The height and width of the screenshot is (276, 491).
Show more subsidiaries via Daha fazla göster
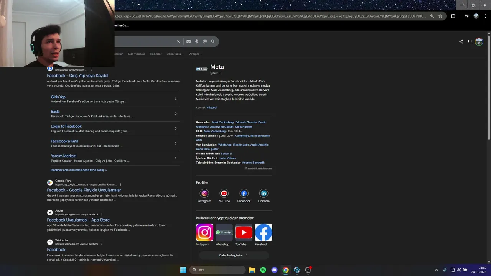point(207,149)
